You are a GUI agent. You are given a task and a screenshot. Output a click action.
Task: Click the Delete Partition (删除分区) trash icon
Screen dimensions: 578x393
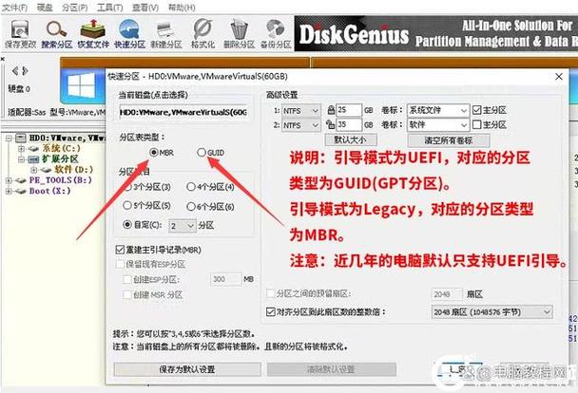click(x=239, y=33)
